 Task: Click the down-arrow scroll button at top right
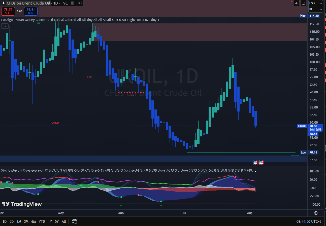(296, 3)
